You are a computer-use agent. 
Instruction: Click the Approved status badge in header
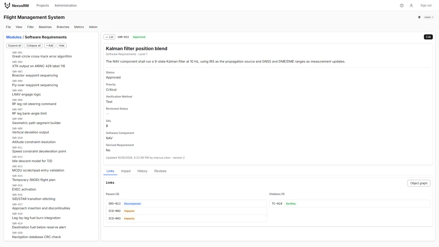139,37
